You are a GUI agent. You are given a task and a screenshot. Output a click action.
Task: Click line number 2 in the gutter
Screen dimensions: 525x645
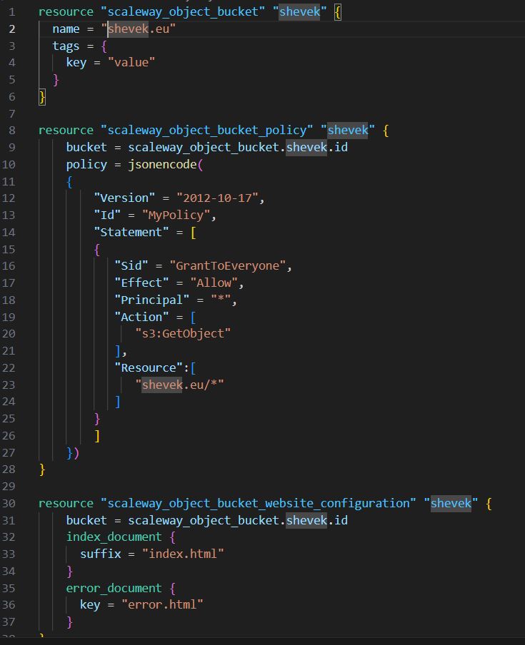(x=12, y=29)
